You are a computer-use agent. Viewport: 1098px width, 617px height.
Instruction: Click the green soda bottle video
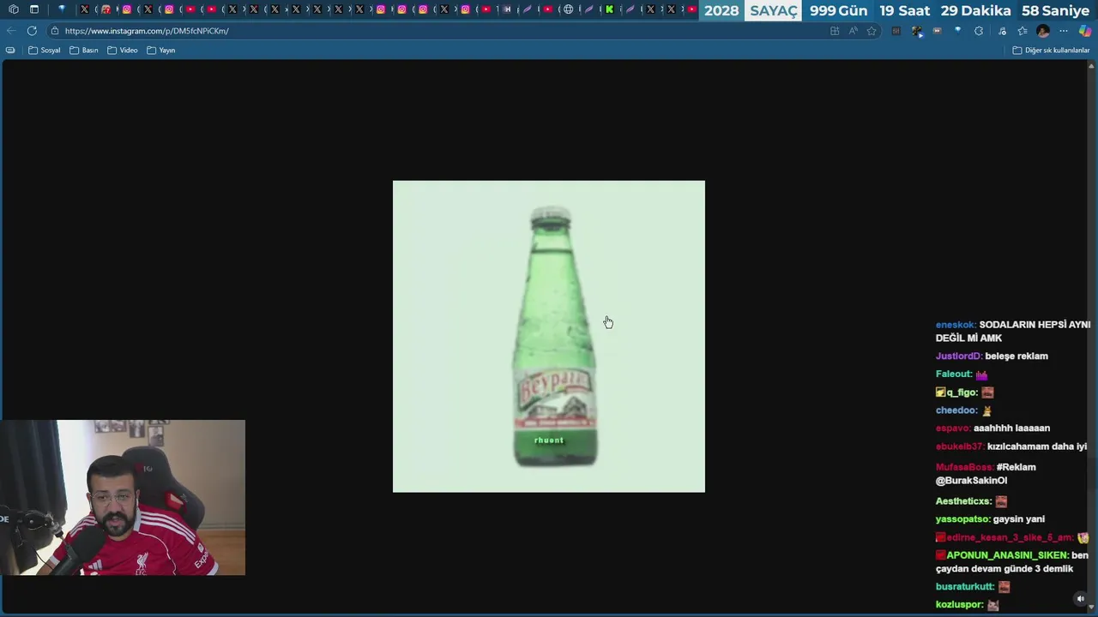(549, 336)
